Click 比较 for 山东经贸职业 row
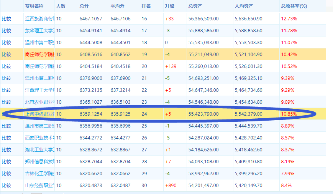Viewport: 333px width, 194px height. click(7, 185)
